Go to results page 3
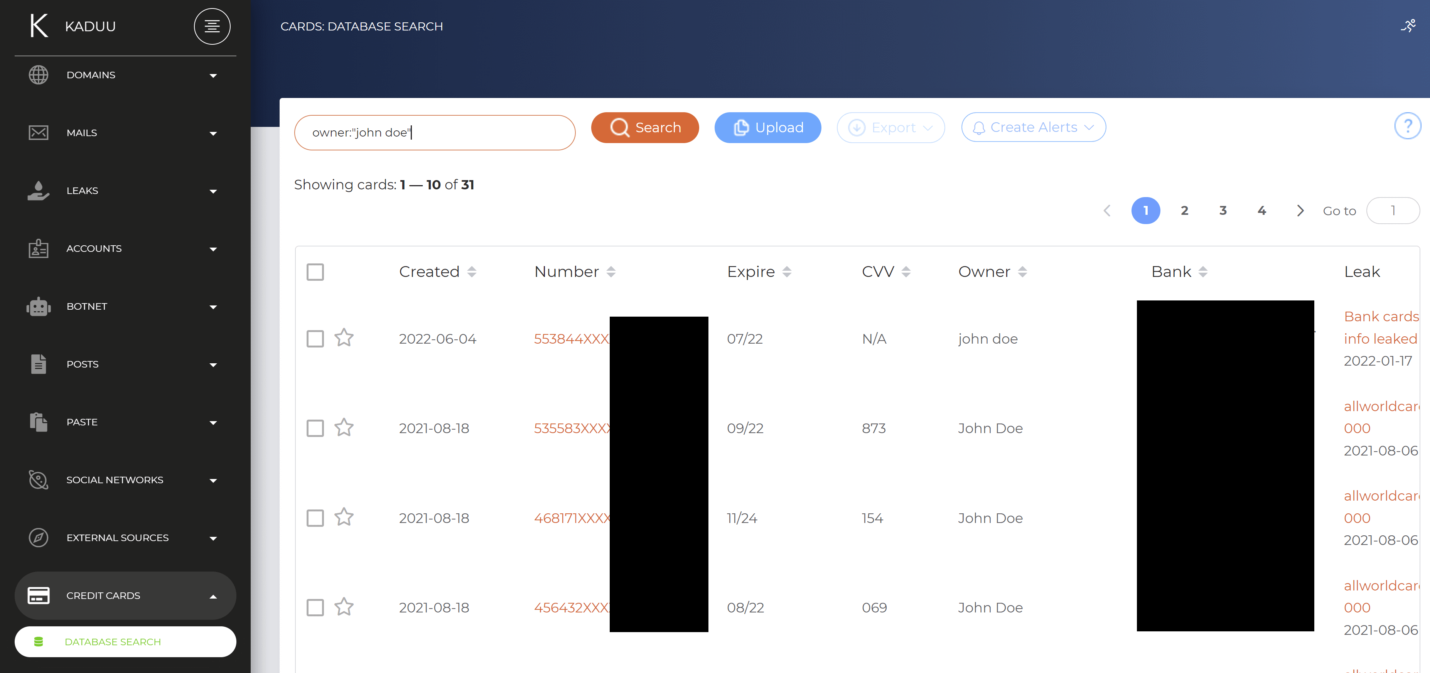The height and width of the screenshot is (673, 1430). 1223,211
